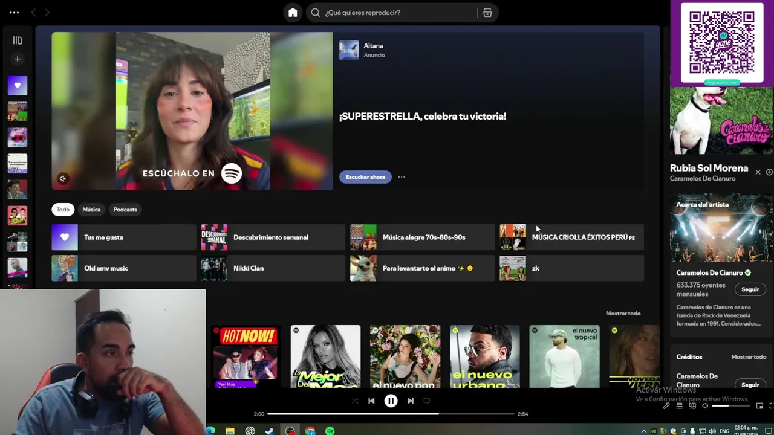This screenshot has width=774, height=435.
Task: Open the Old amv music playlist
Action: pyautogui.click(x=124, y=268)
